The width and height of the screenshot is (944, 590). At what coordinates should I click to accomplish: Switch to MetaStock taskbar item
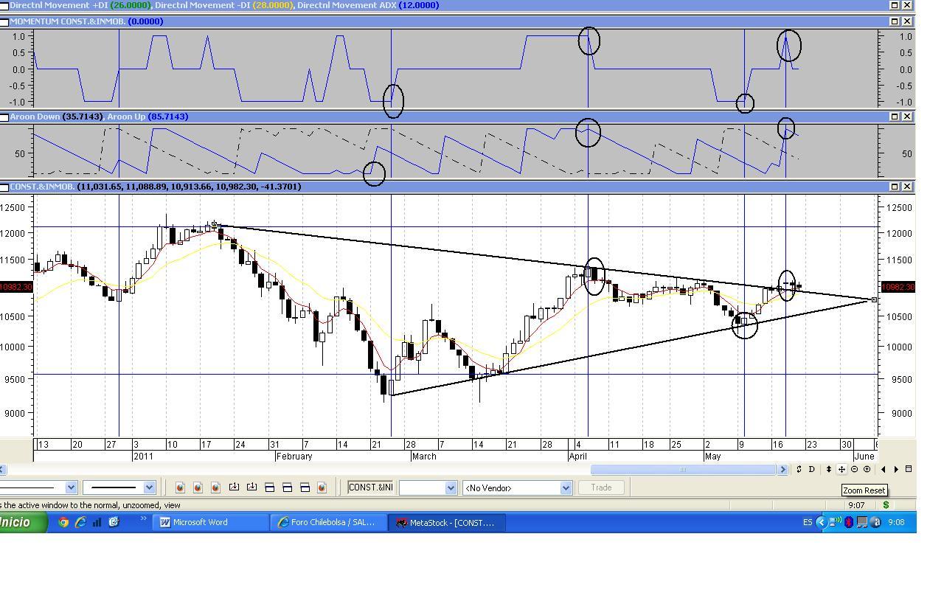coord(445,522)
